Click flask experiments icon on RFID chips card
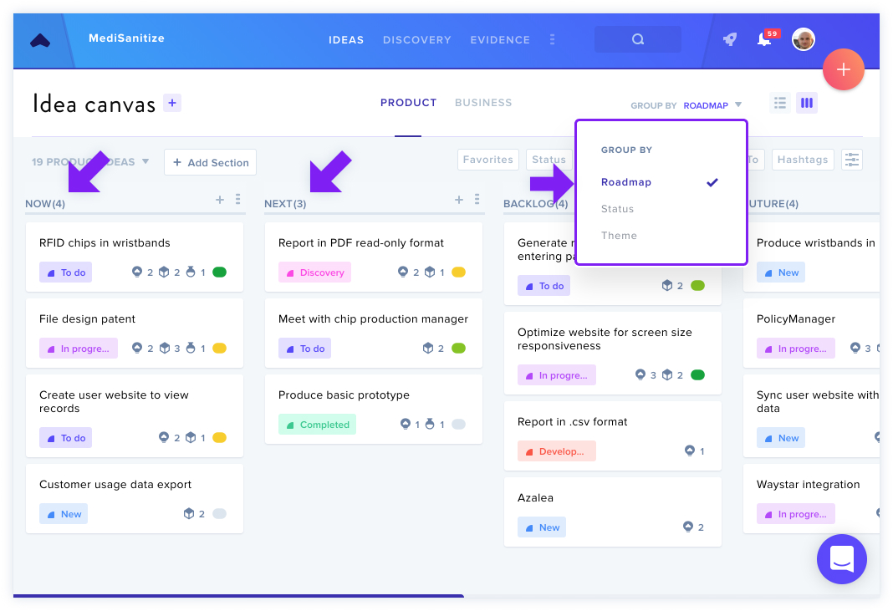Image resolution: width=893 pixels, height=611 pixels. pos(191,272)
